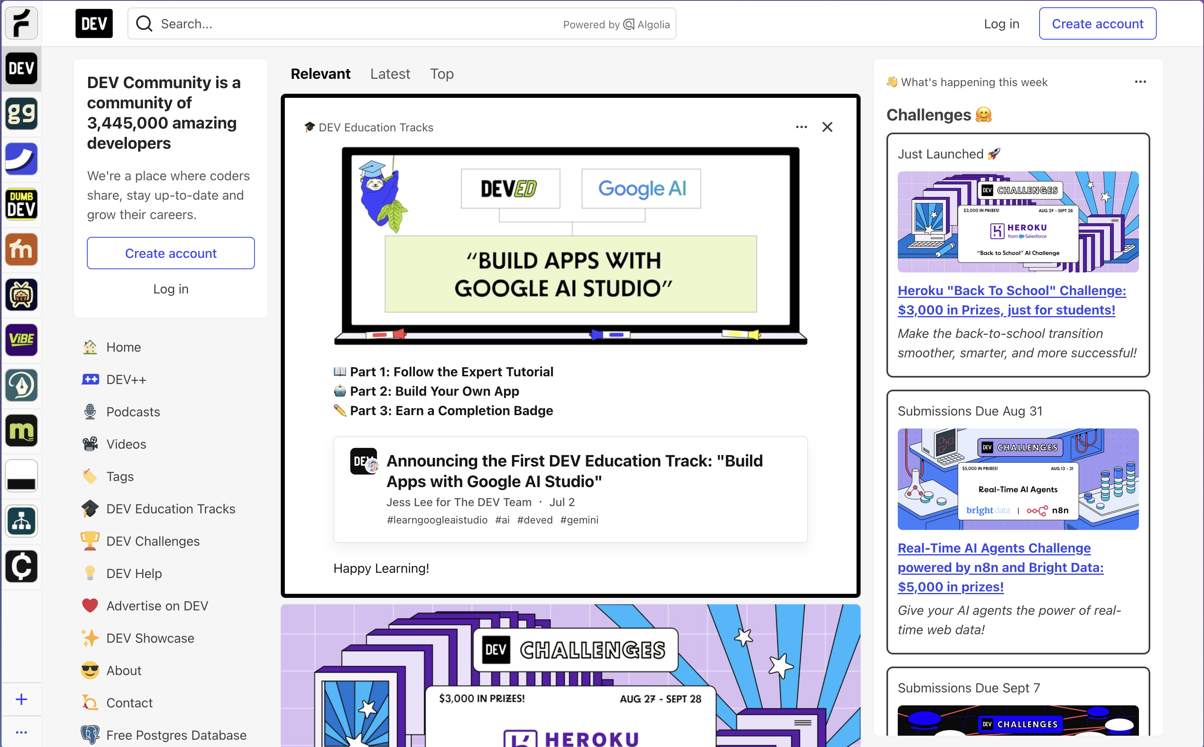Expand more communities with the ellipsis at rail bottom
This screenshot has height=747, width=1204.
[x=21, y=732]
